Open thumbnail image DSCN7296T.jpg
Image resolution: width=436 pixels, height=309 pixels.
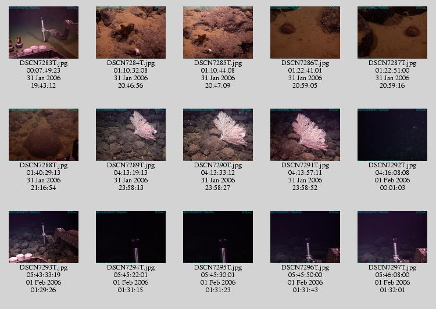(x=305, y=237)
